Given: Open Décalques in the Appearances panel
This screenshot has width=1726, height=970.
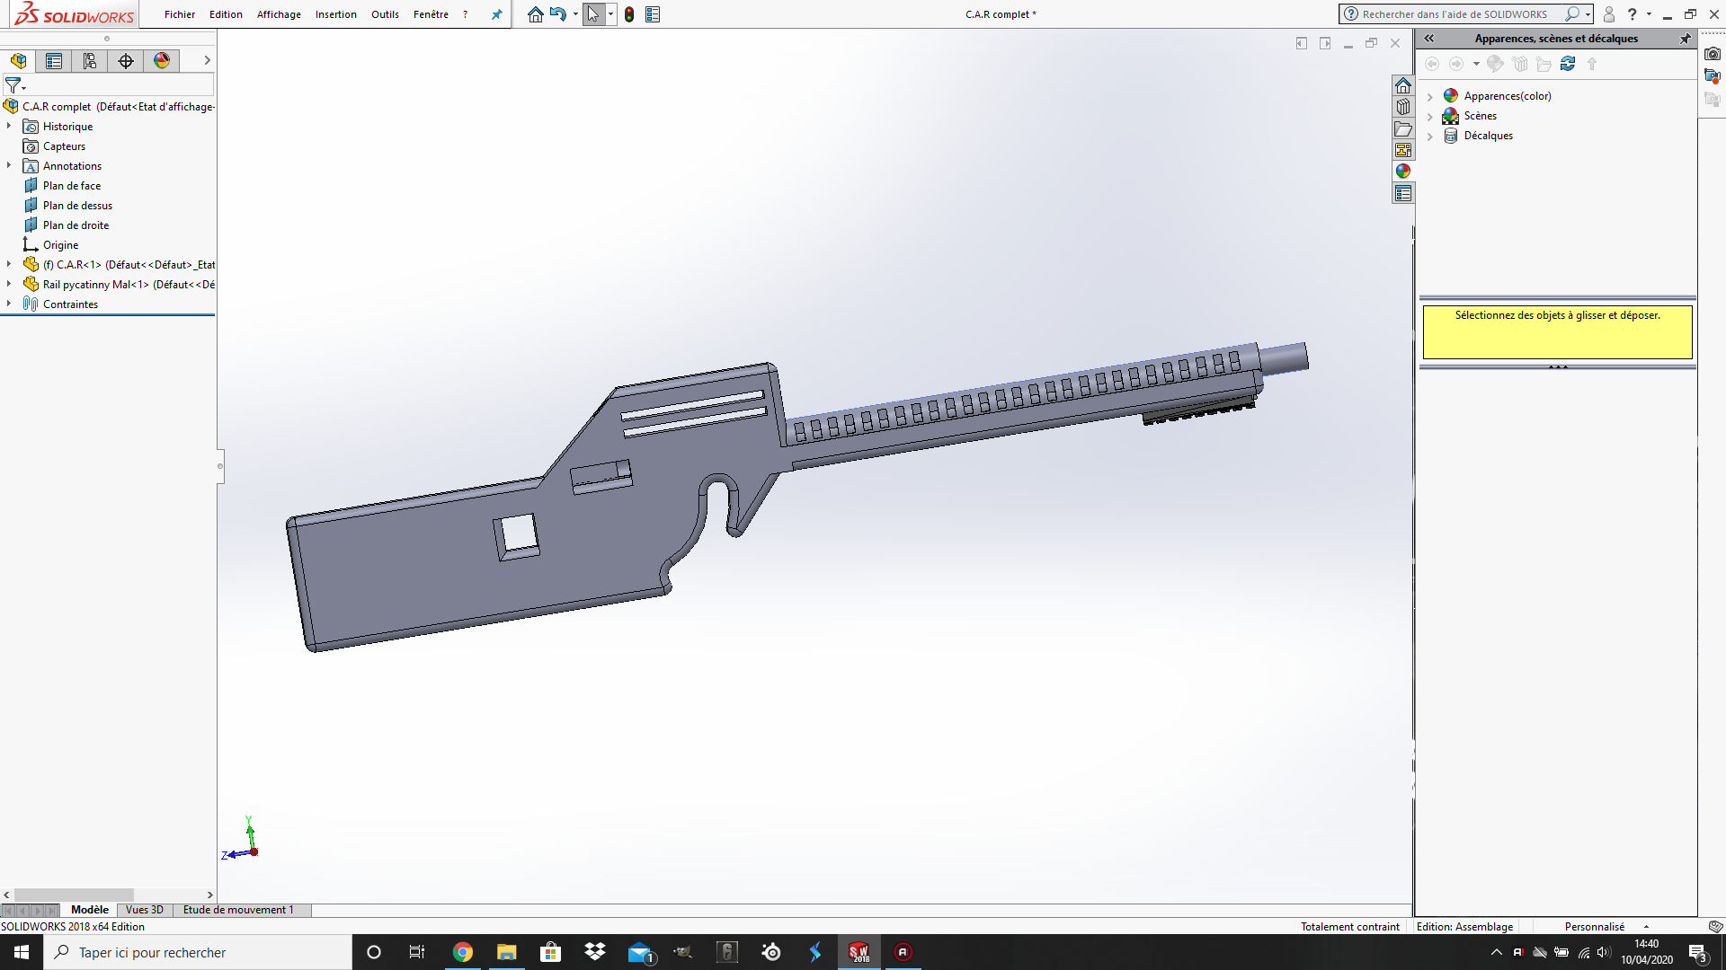Looking at the screenshot, I should (x=1488, y=136).
